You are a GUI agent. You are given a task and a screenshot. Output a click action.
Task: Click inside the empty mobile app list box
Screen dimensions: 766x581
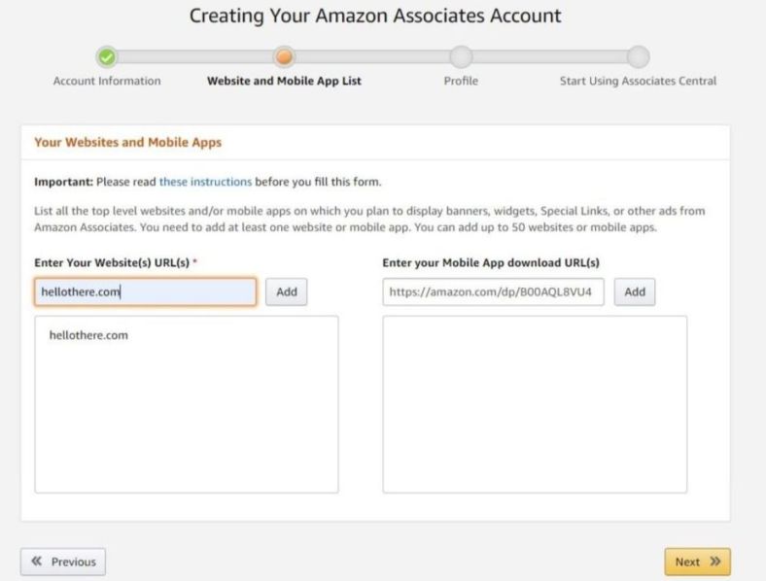tap(535, 404)
